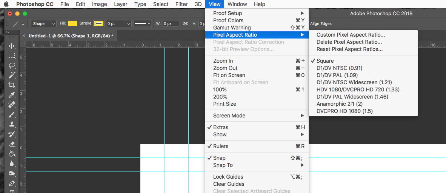Choose Gamut Warning in View menu
Viewport: 446px width, 193px height.
[257, 28]
